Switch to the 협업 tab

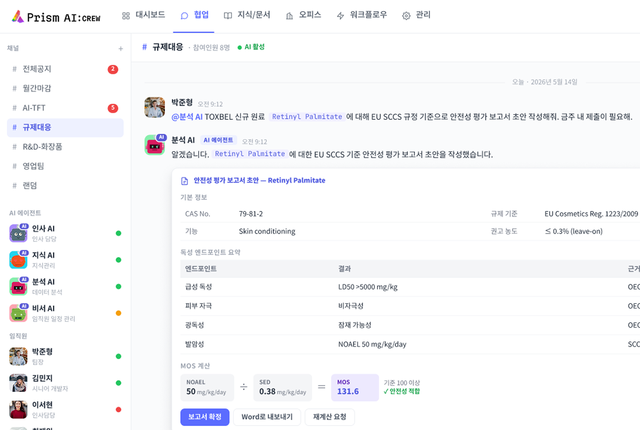[194, 15]
